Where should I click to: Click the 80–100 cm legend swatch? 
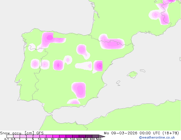pyautogui.click(x=69, y=136)
